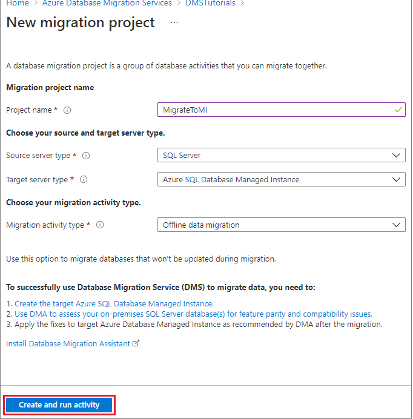
Task: Open the ellipsis menu next to title
Action: pyautogui.click(x=174, y=22)
